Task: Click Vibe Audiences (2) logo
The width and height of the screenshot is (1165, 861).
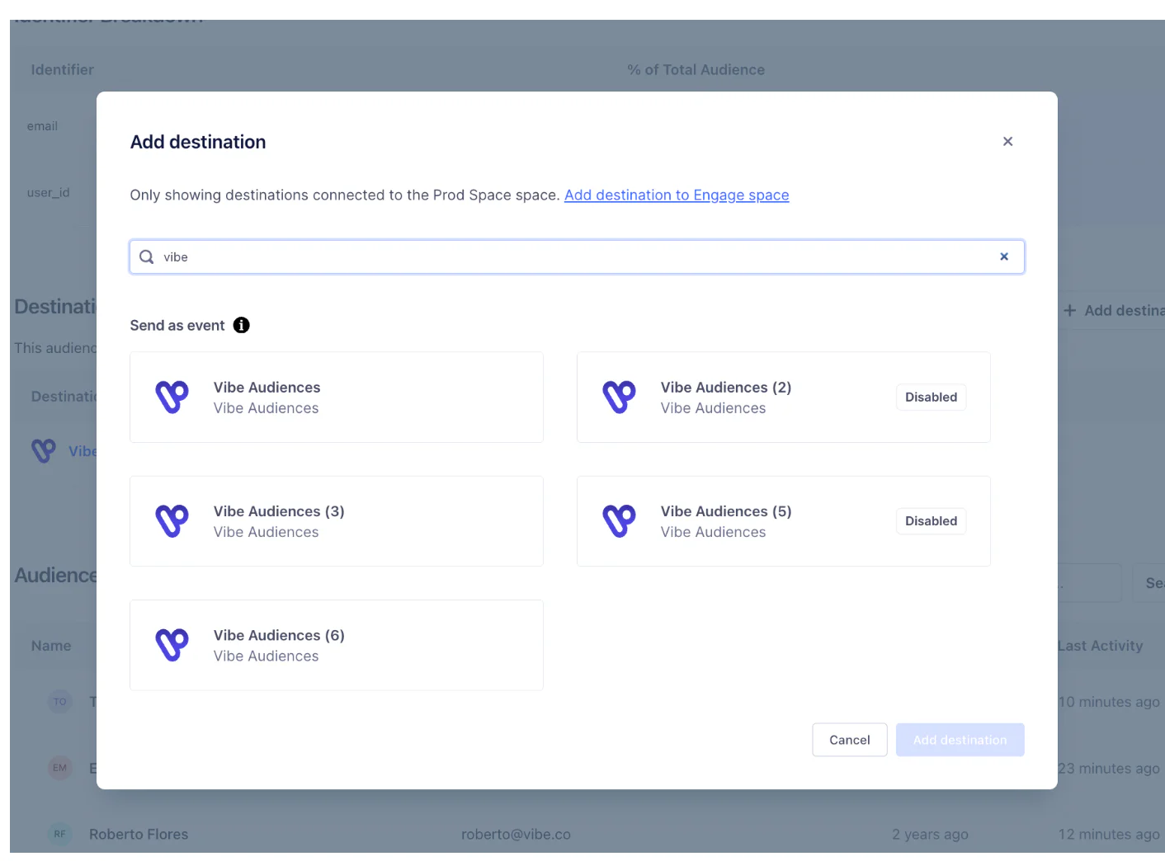Action: coord(620,398)
